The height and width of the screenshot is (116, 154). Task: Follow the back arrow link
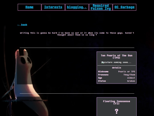pos(22,25)
